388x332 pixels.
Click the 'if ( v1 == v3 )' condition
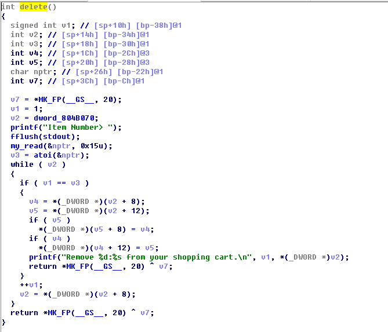coord(54,183)
